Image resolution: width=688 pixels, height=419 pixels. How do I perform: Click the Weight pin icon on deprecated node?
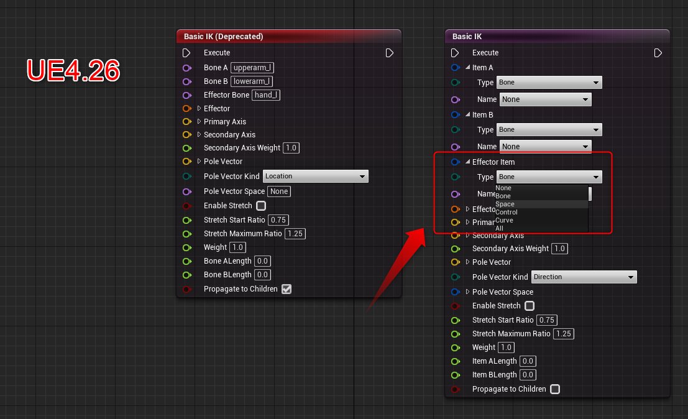coord(187,247)
